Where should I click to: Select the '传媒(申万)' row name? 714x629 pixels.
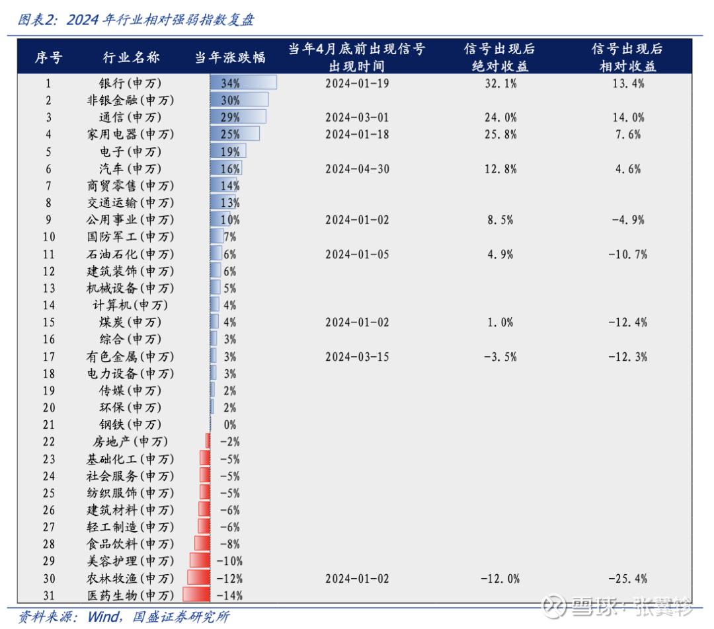(130, 390)
